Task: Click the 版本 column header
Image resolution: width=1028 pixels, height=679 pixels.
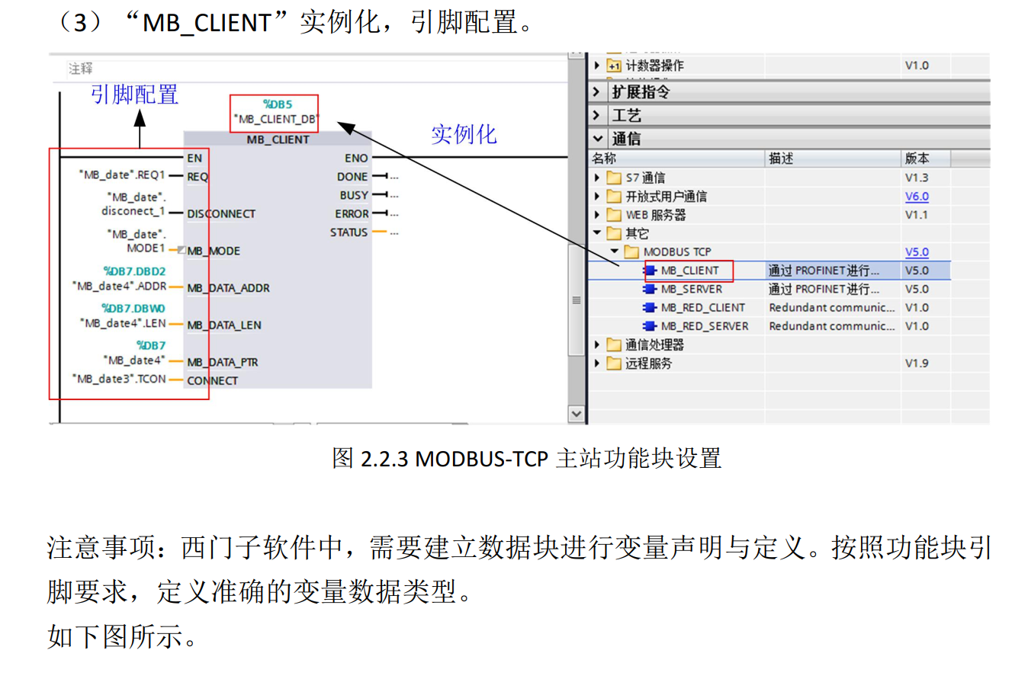Action: click(926, 159)
